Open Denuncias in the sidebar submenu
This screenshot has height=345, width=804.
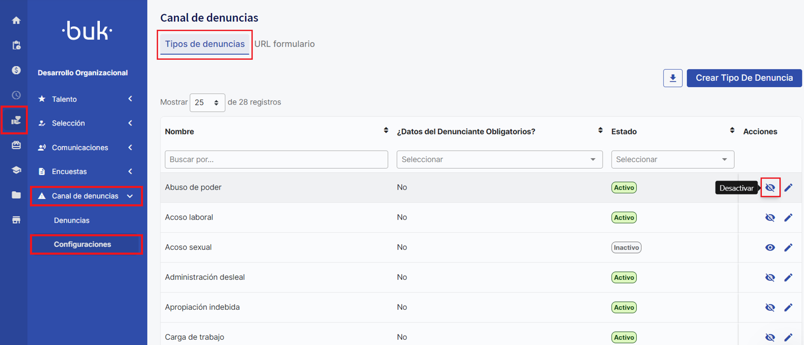pyautogui.click(x=72, y=221)
